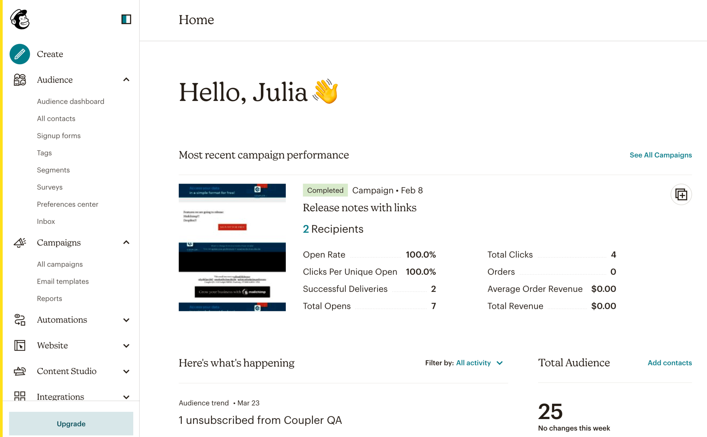Click the Automations icon
707x437 pixels.
tap(20, 320)
